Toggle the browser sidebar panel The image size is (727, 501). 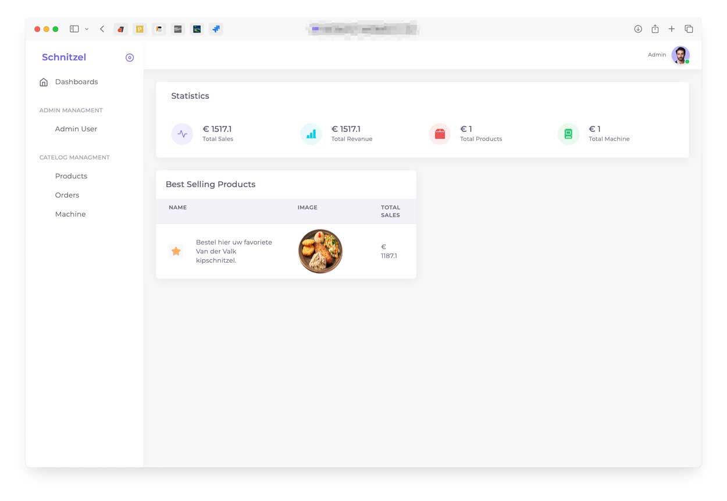(74, 29)
